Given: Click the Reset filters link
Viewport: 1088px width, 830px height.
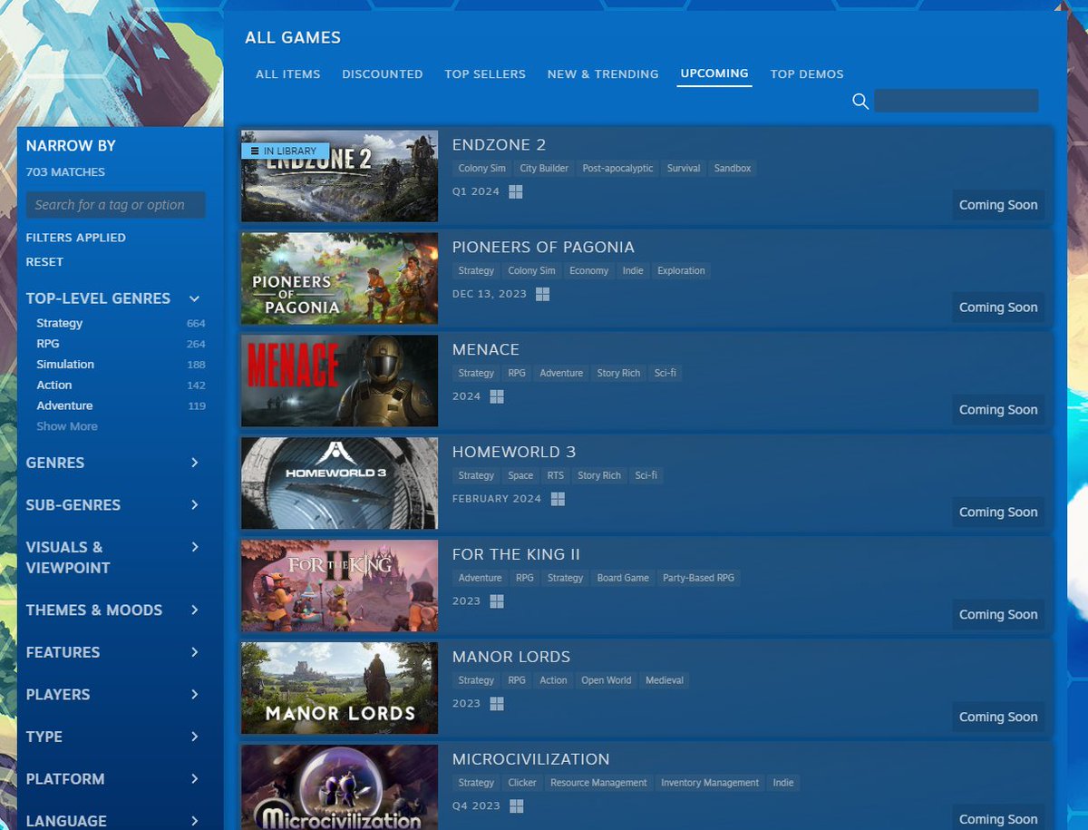Looking at the screenshot, I should tap(44, 261).
